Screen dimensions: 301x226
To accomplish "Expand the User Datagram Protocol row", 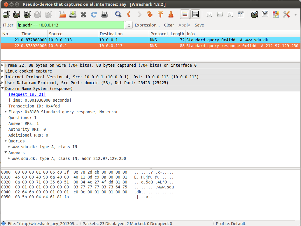I will (3, 83).
